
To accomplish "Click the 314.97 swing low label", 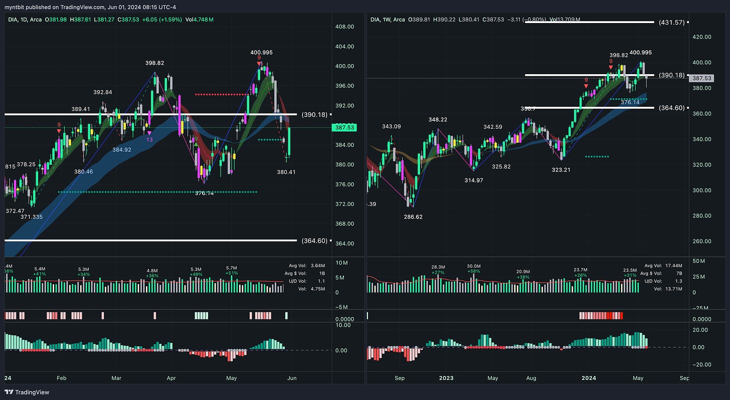I will pos(473,180).
